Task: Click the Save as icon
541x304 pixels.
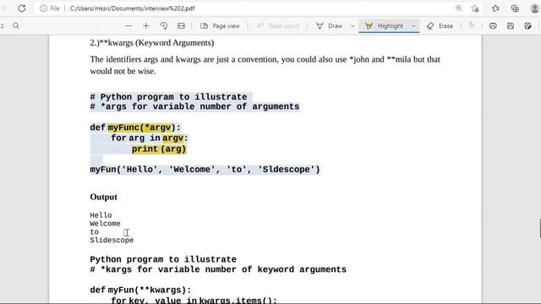Action: pos(527,26)
